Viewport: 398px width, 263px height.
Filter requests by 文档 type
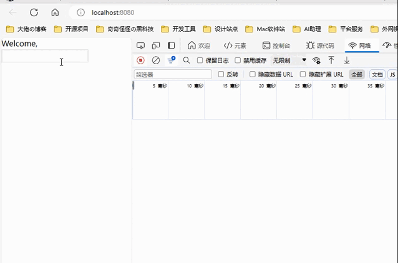(x=377, y=75)
